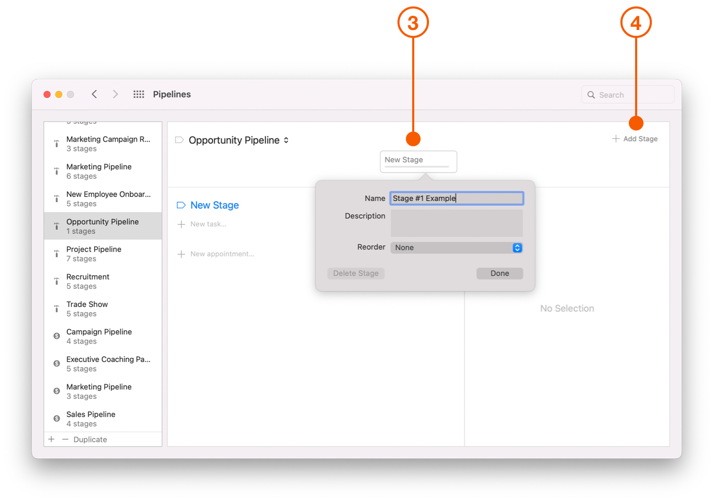The height and width of the screenshot is (502, 715).
Task: Open the Reorder dropdown in the stage popover
Action: click(456, 247)
